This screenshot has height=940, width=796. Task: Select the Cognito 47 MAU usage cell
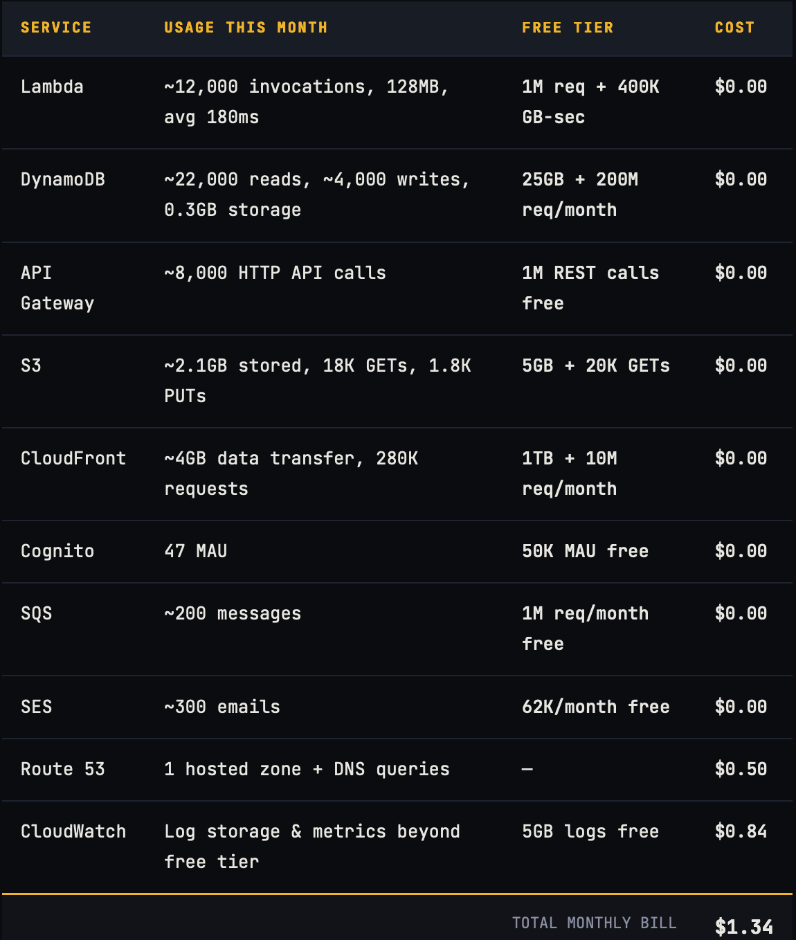(196, 551)
